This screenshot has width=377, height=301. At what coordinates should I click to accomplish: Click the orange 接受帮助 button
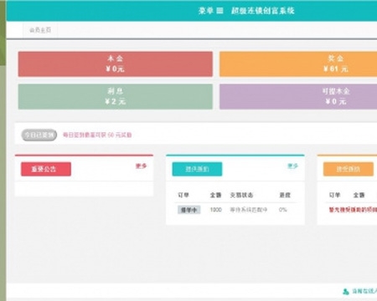coord(349,169)
